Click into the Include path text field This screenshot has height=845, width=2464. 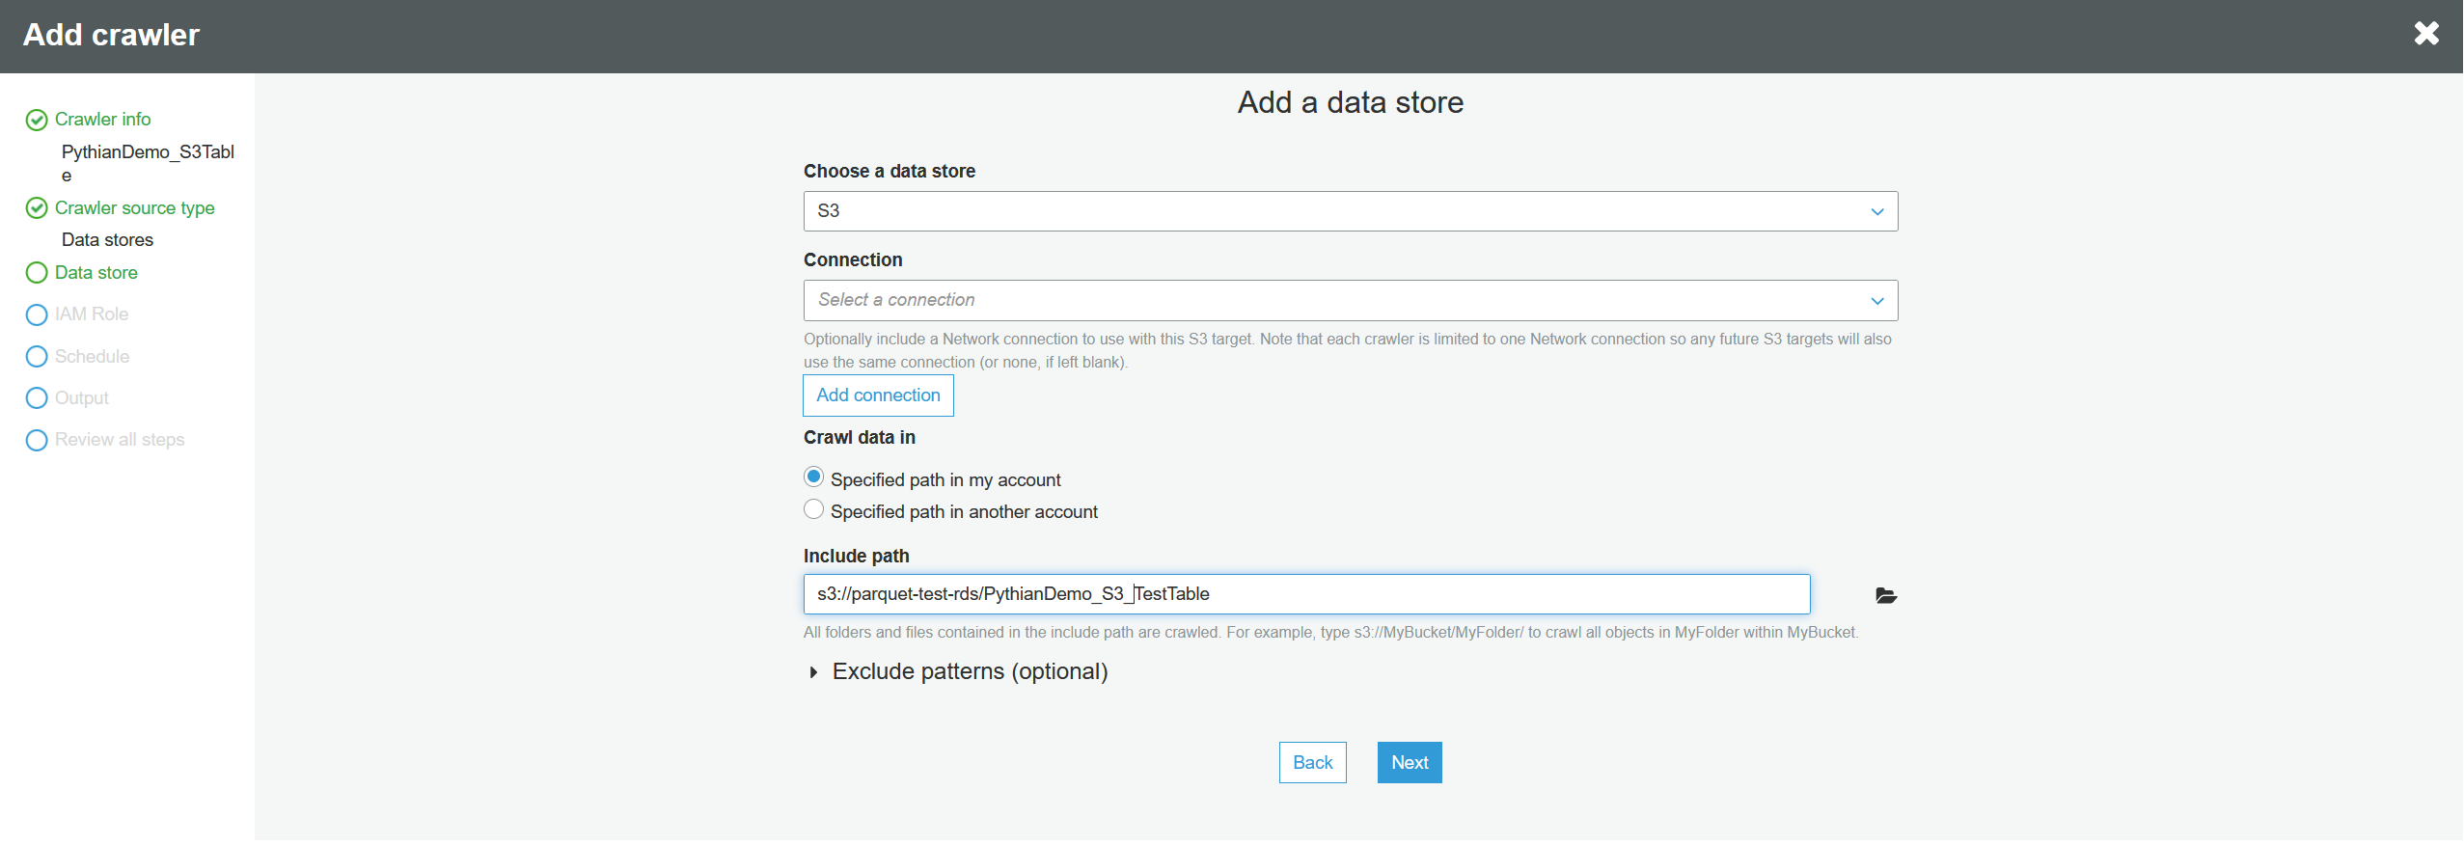click(1447, 594)
